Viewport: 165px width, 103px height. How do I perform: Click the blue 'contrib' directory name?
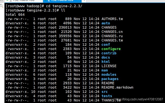tap(109, 53)
